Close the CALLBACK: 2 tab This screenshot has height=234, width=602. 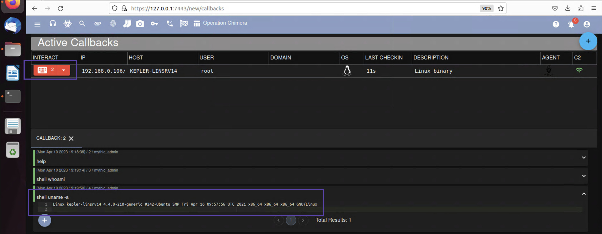pos(71,138)
